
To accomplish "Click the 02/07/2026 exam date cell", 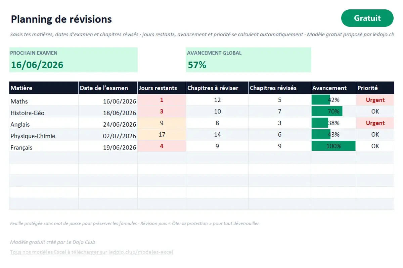I will (108, 135).
